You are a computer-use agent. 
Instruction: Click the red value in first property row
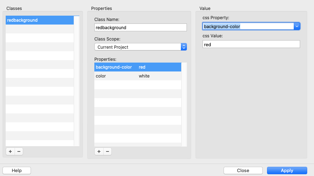(x=142, y=67)
